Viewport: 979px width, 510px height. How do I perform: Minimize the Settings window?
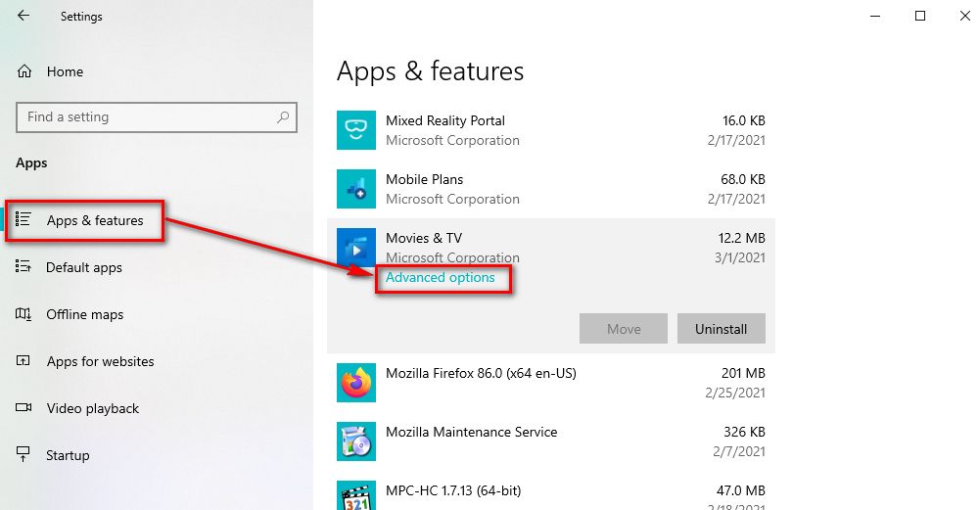click(x=875, y=17)
